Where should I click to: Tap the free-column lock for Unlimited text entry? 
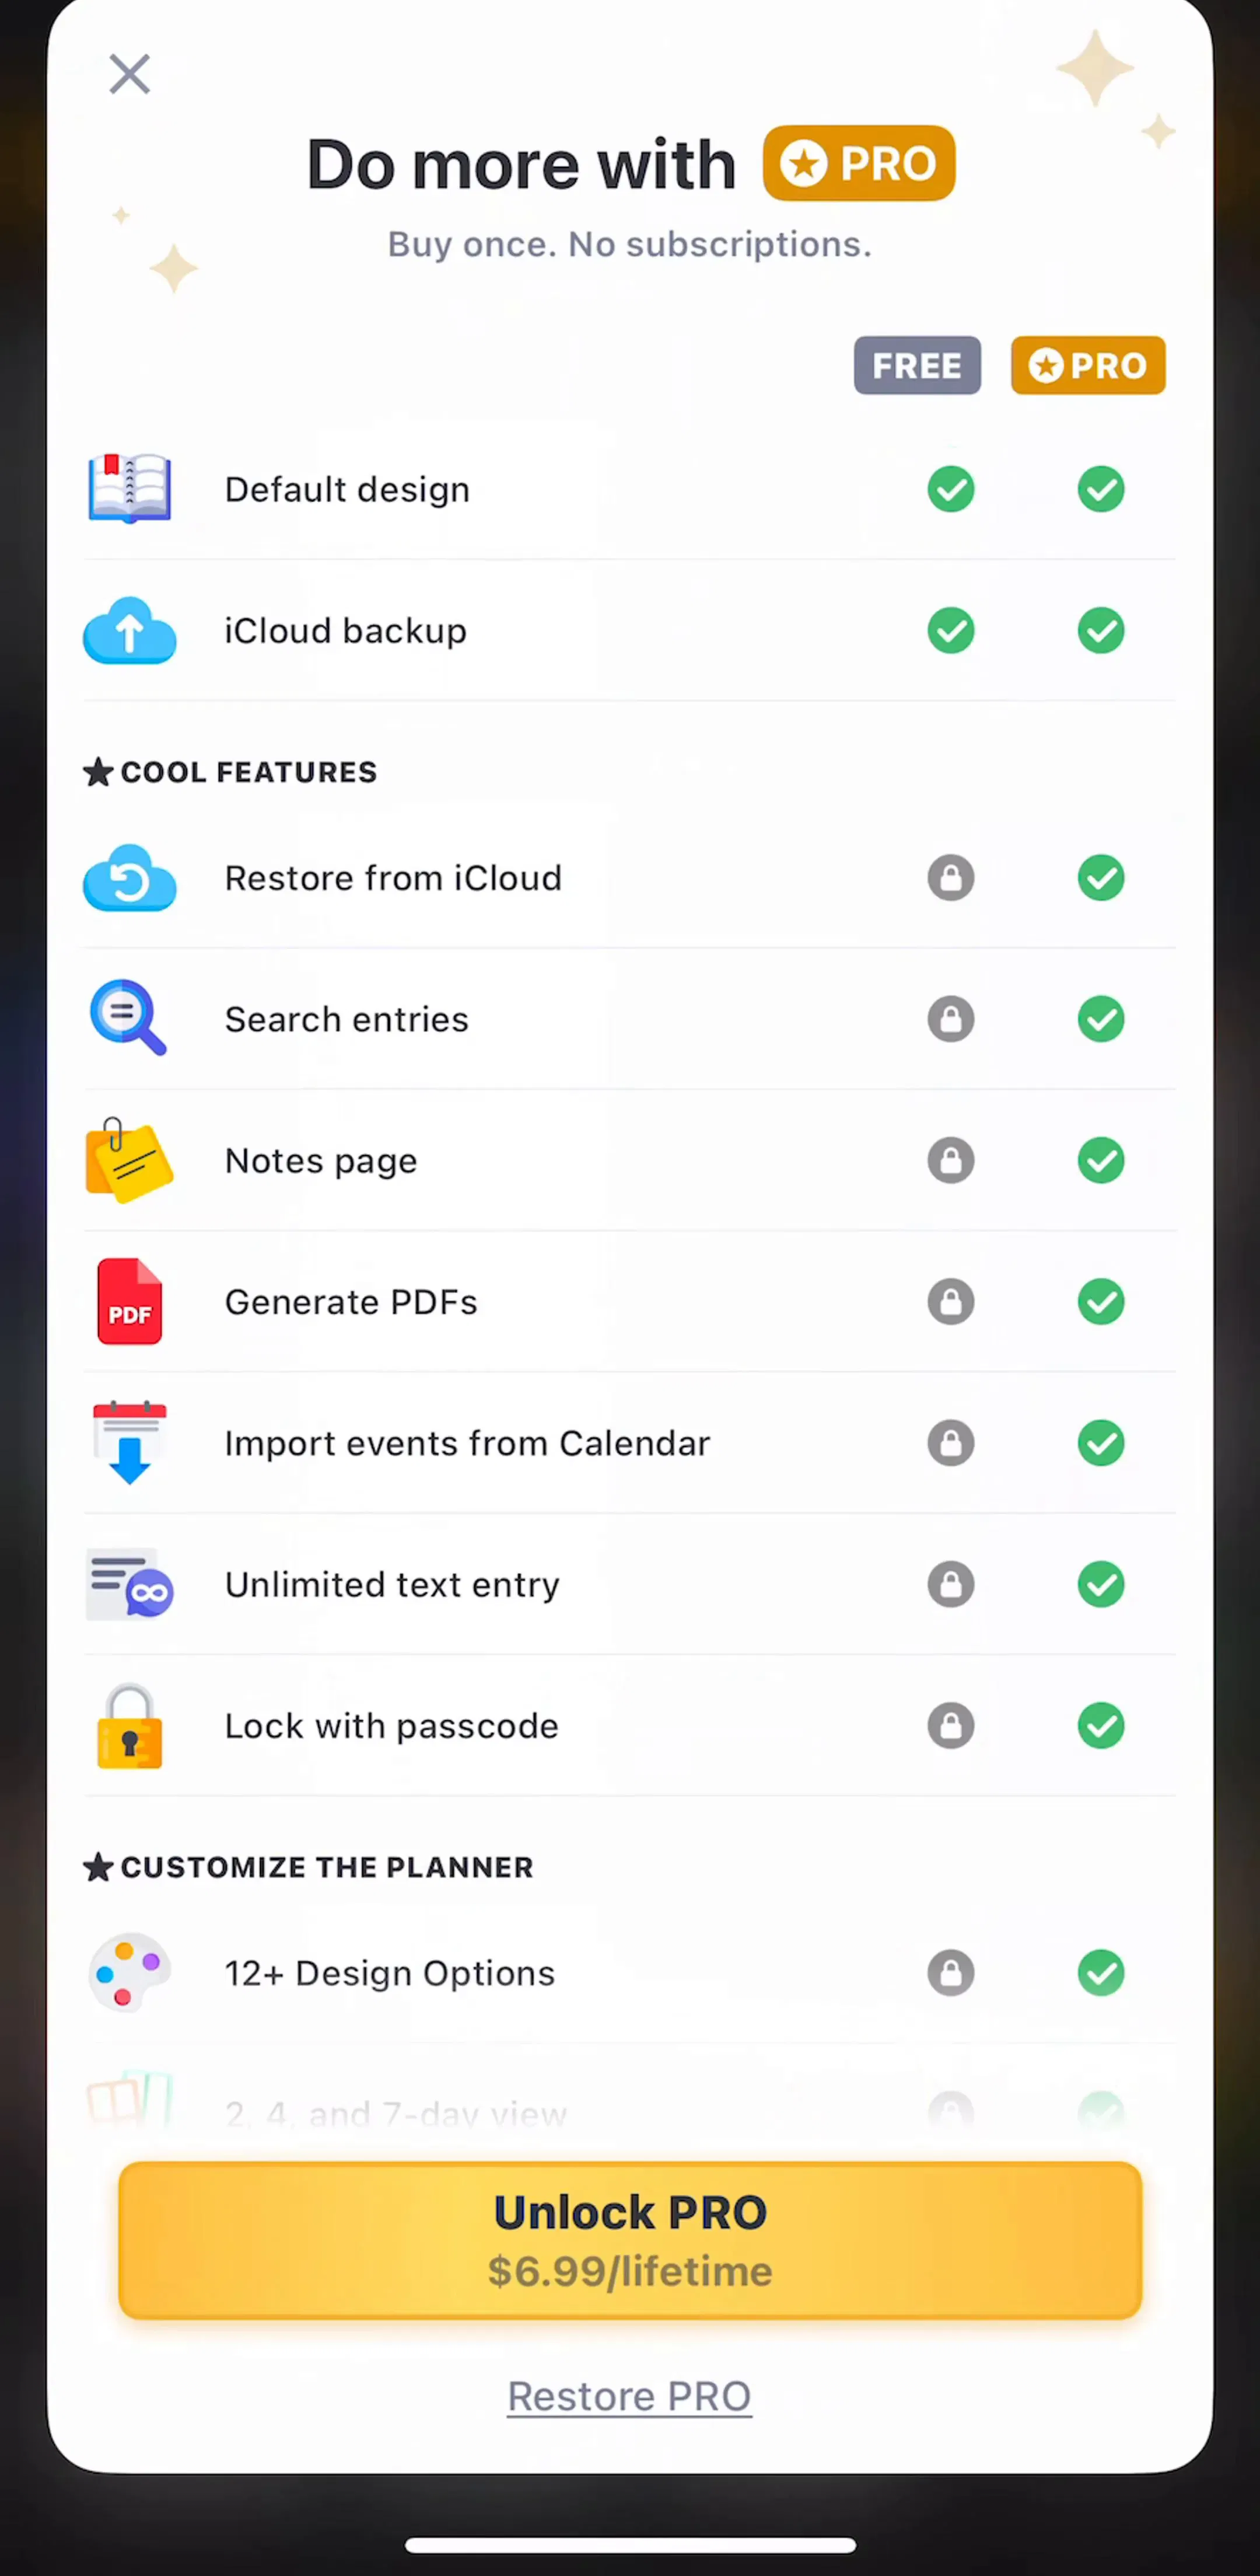pyautogui.click(x=950, y=1584)
